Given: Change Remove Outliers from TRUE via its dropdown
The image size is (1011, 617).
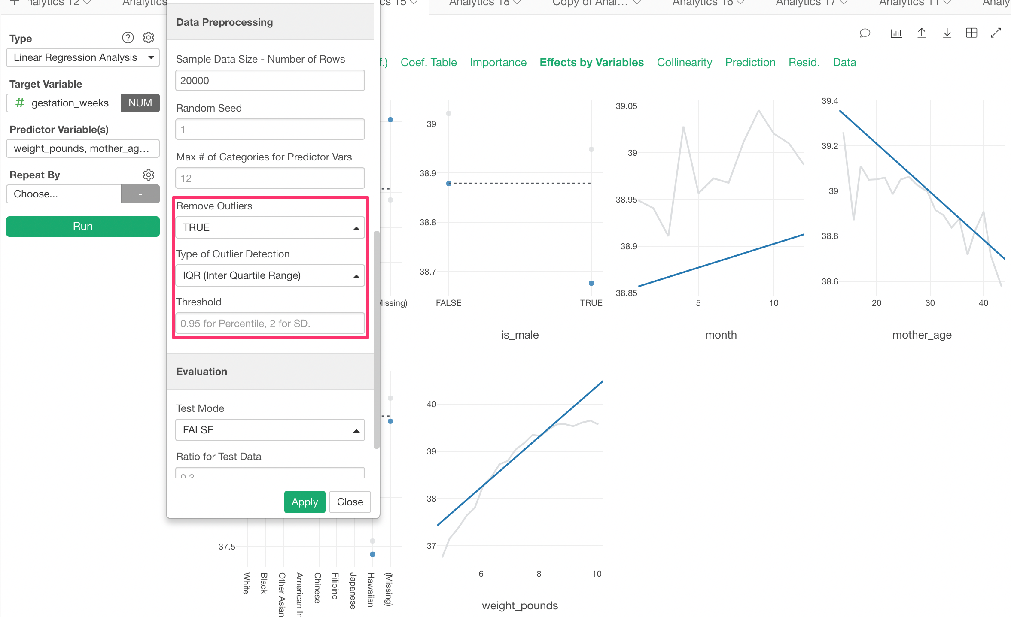Looking at the screenshot, I should pyautogui.click(x=270, y=227).
